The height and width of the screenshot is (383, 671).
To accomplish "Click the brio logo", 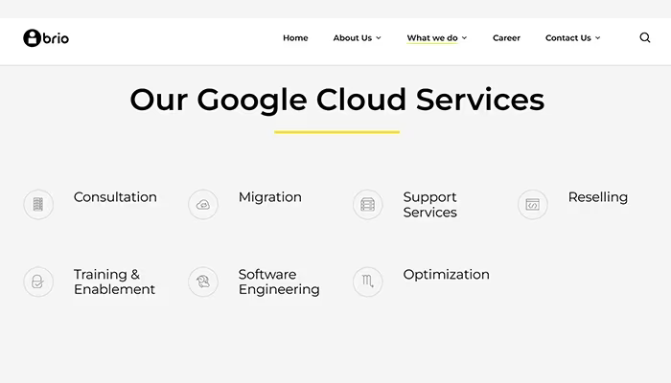I will point(46,38).
